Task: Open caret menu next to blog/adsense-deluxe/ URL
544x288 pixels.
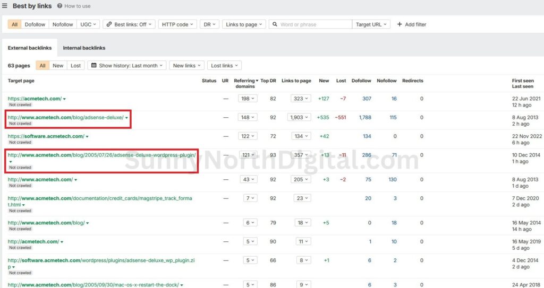Action: 126,118
